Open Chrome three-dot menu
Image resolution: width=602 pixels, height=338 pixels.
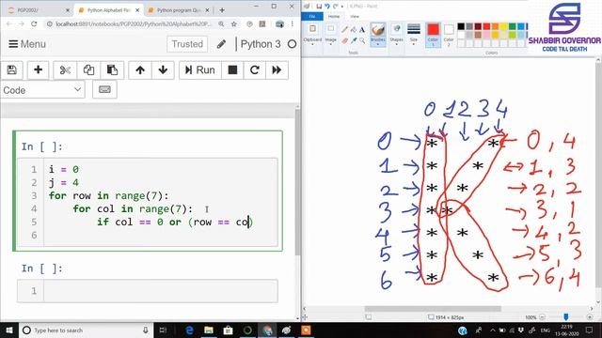point(293,23)
